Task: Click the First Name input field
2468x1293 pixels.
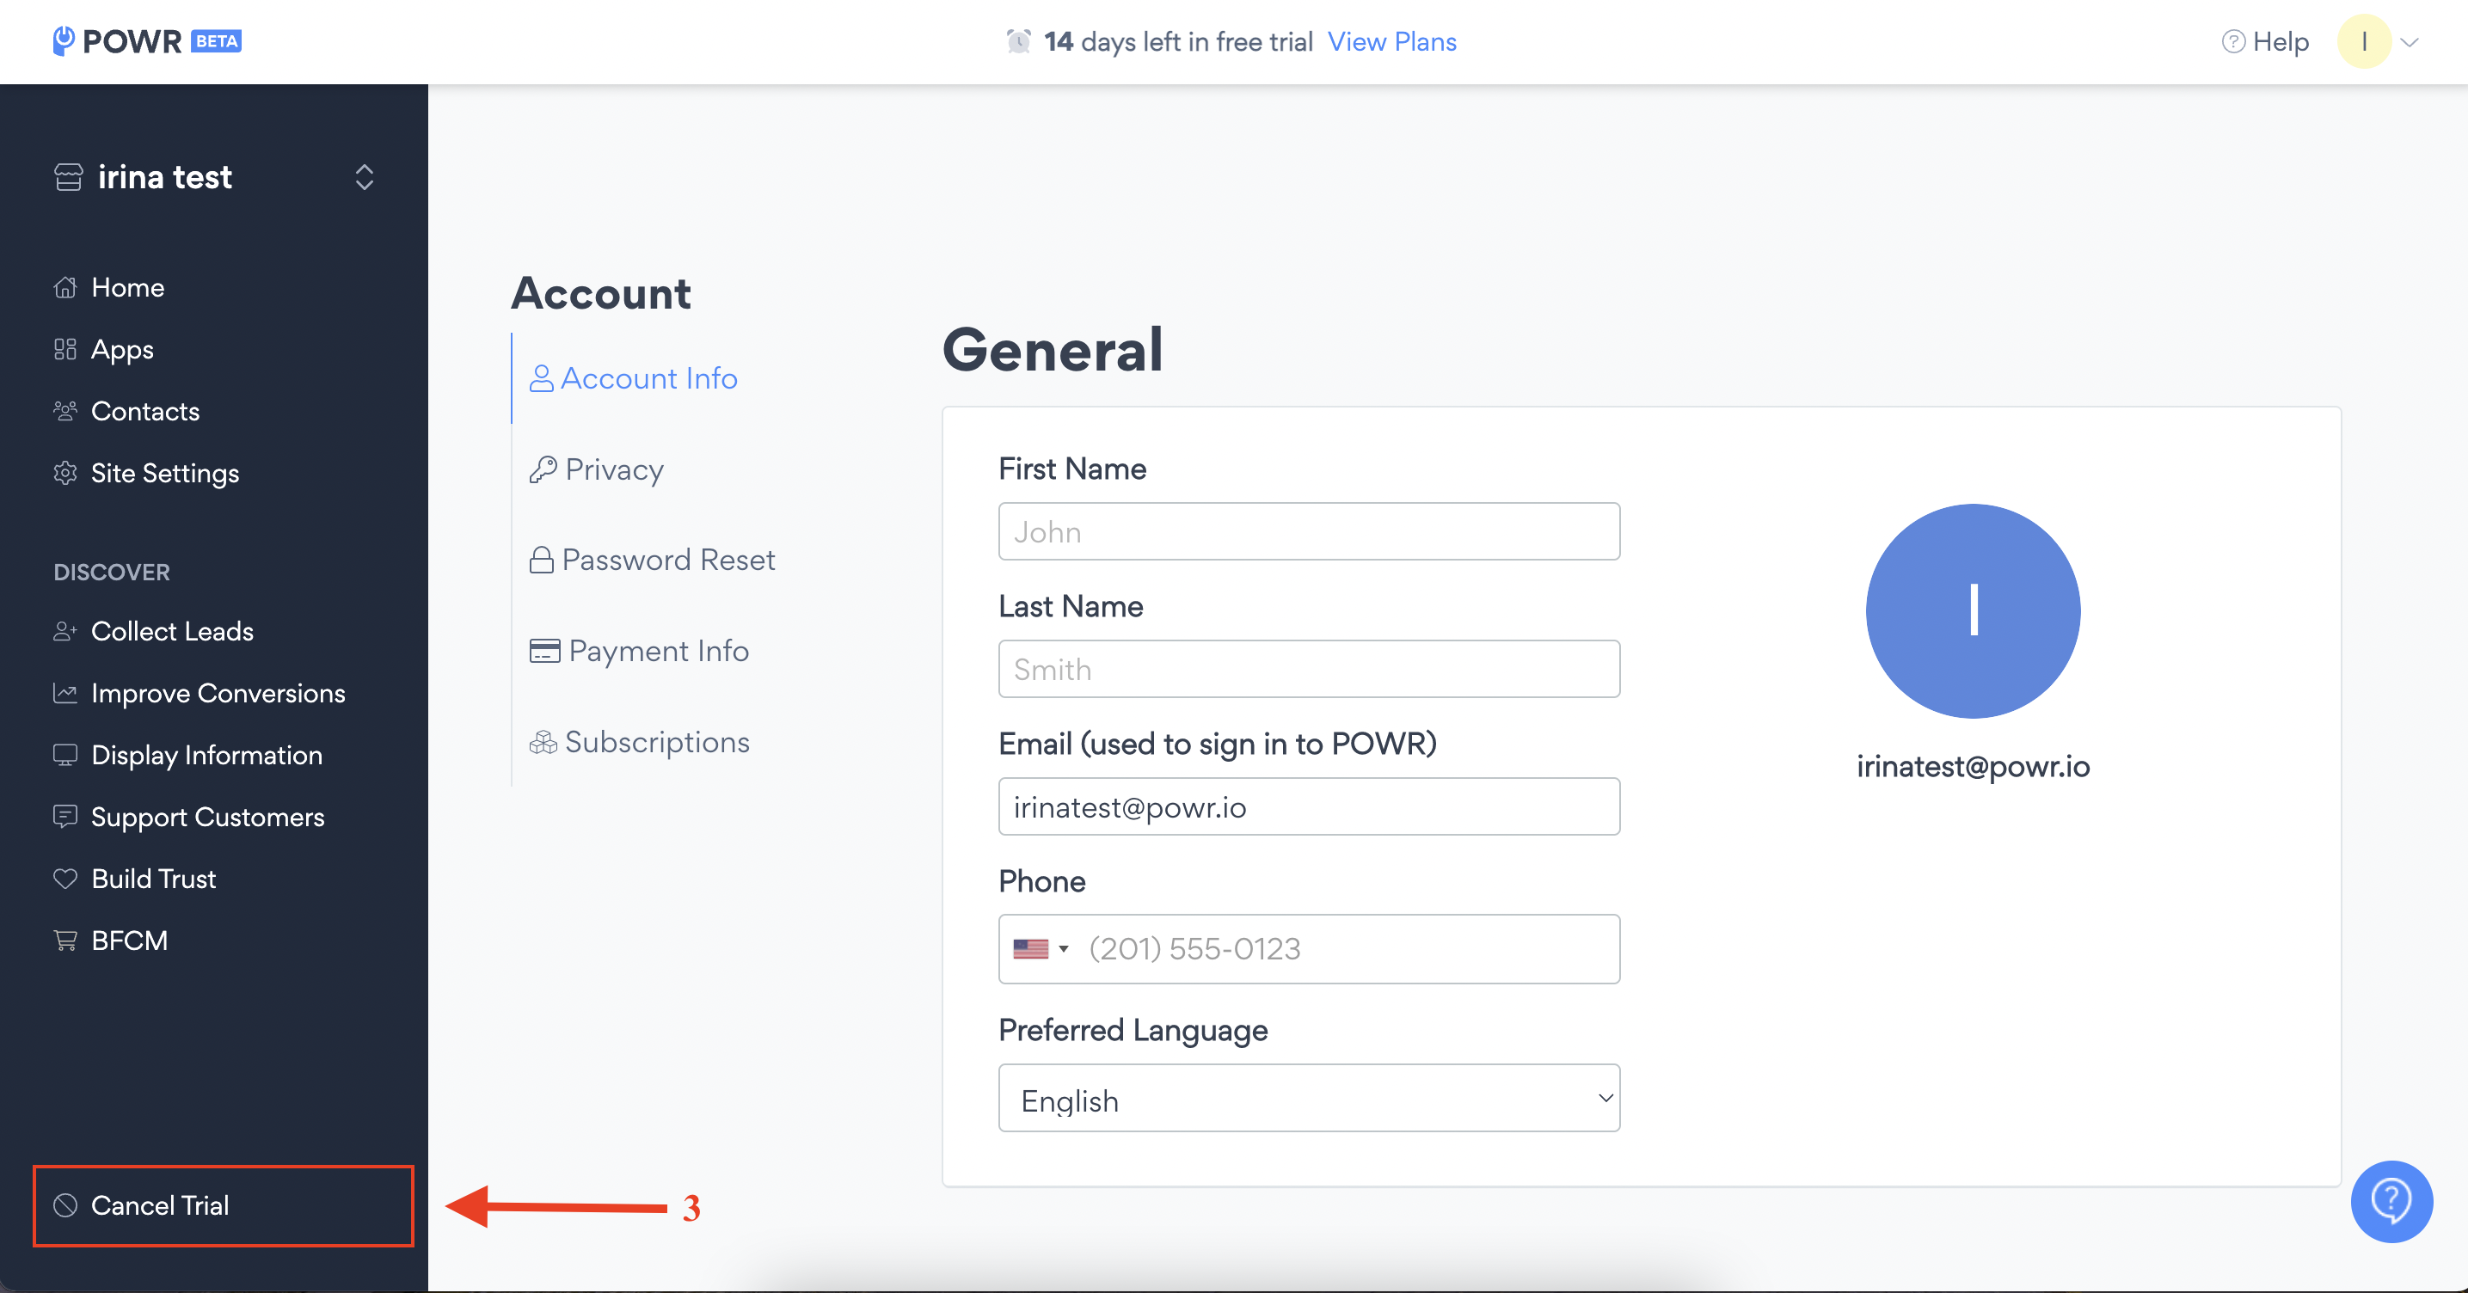Action: click(1309, 531)
